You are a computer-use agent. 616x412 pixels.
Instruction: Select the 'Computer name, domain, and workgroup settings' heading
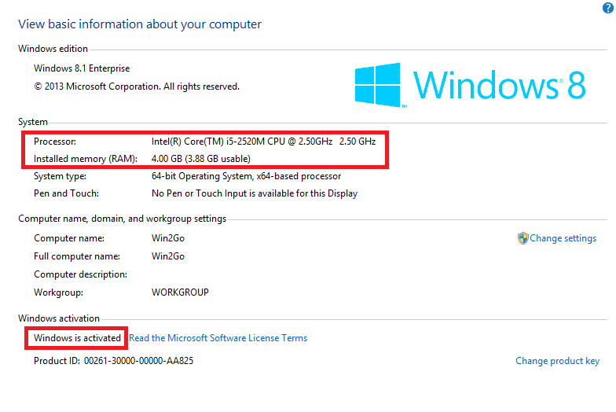123,219
